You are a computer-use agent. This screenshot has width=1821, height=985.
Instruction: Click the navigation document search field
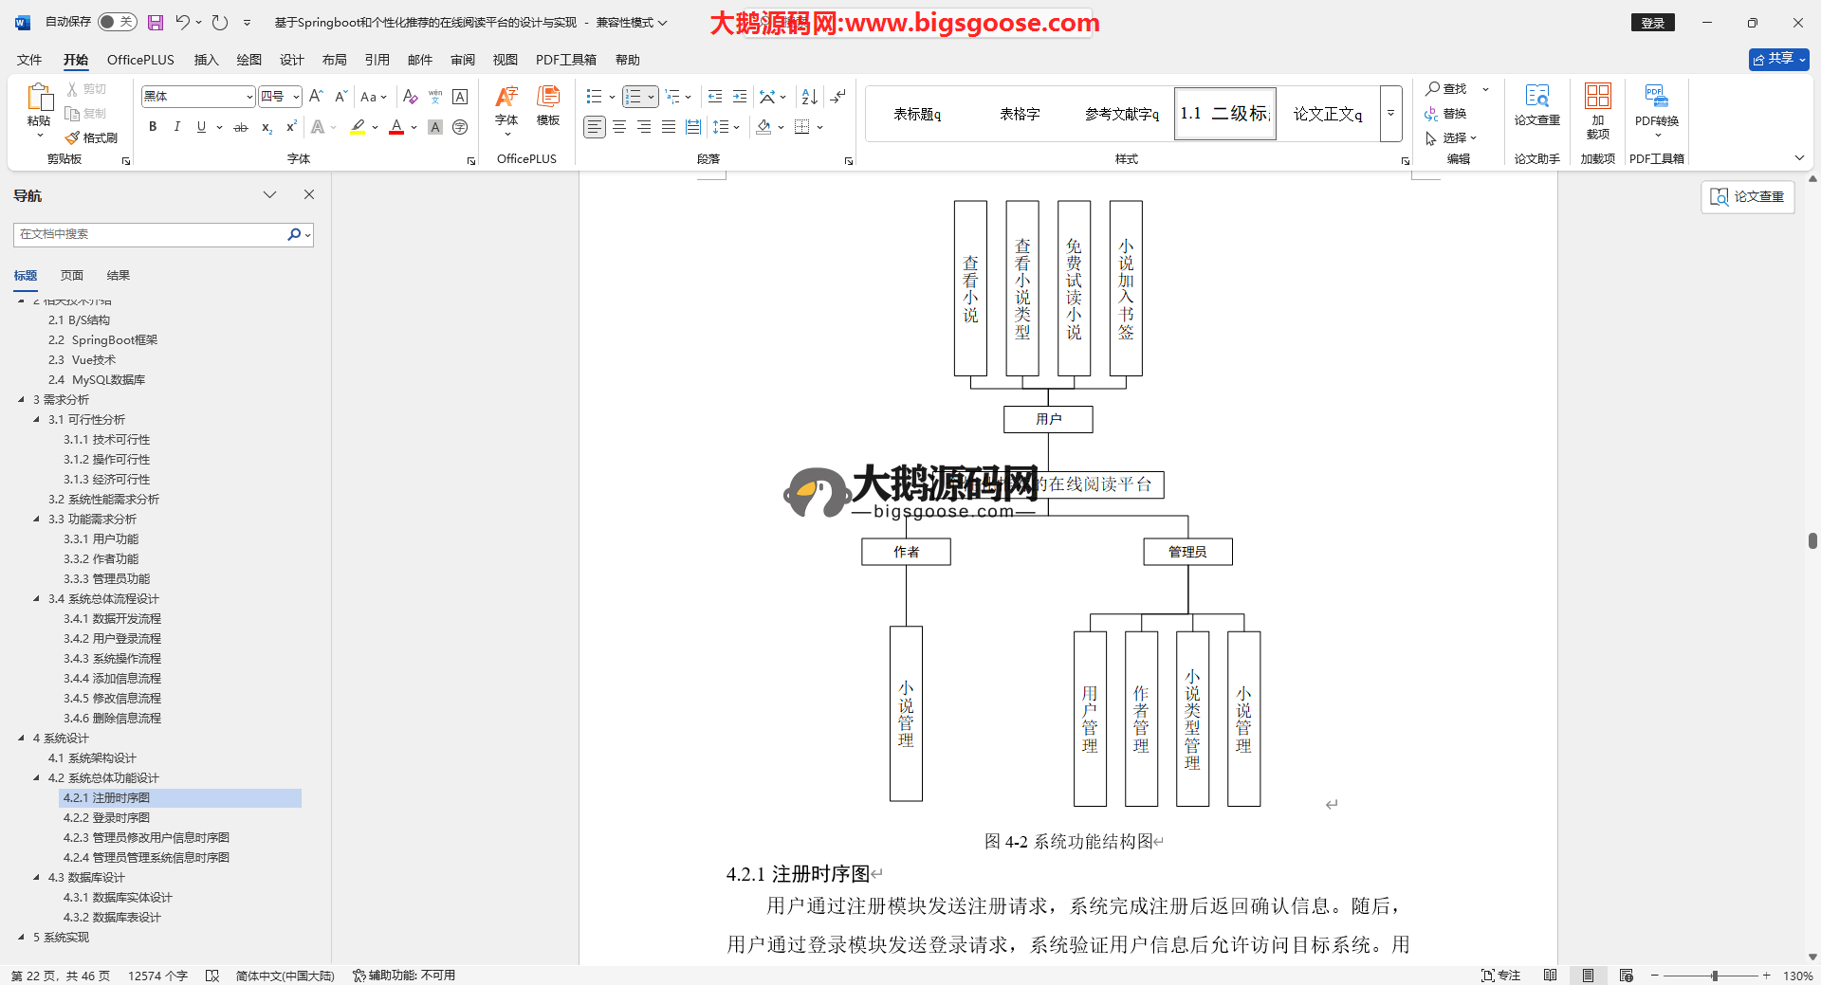(x=152, y=234)
